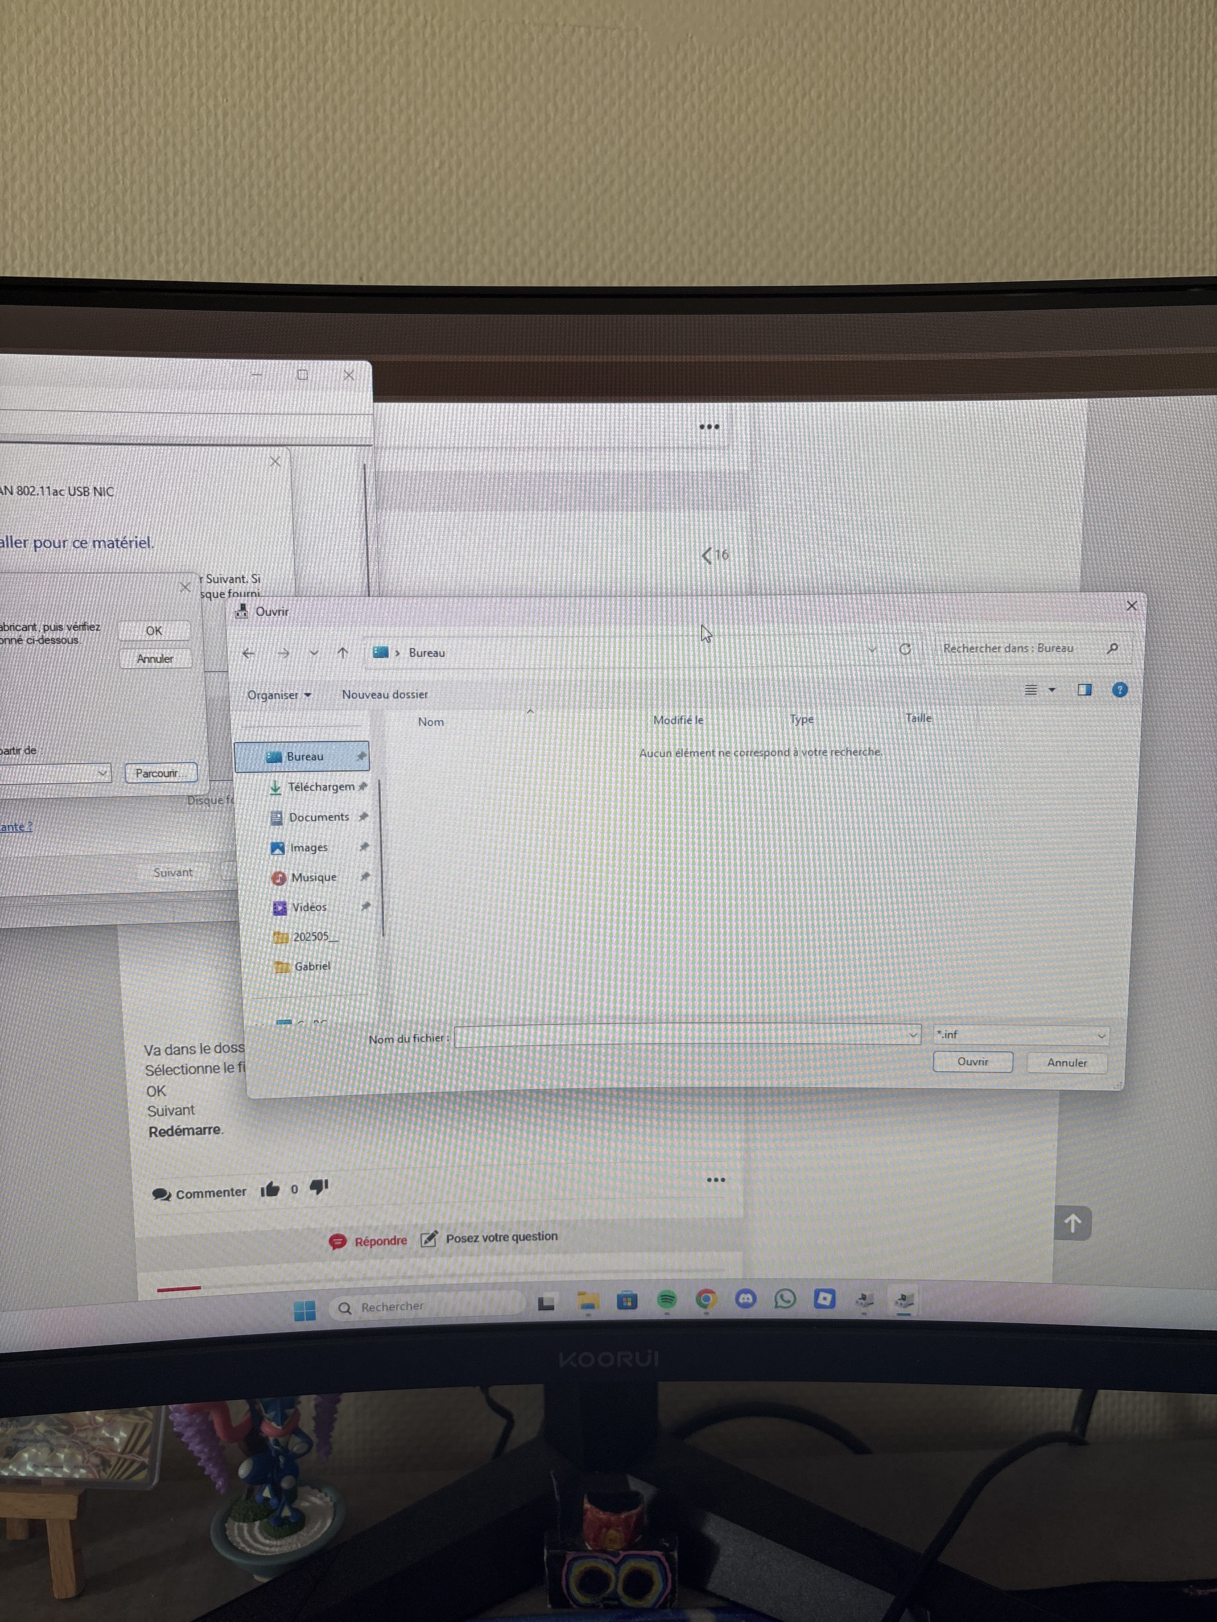Expand the view options dropdown arrow
The width and height of the screenshot is (1217, 1622).
pos(1052,690)
